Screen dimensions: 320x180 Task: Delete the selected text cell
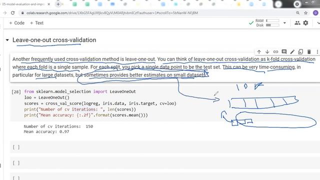(x=309, y=52)
